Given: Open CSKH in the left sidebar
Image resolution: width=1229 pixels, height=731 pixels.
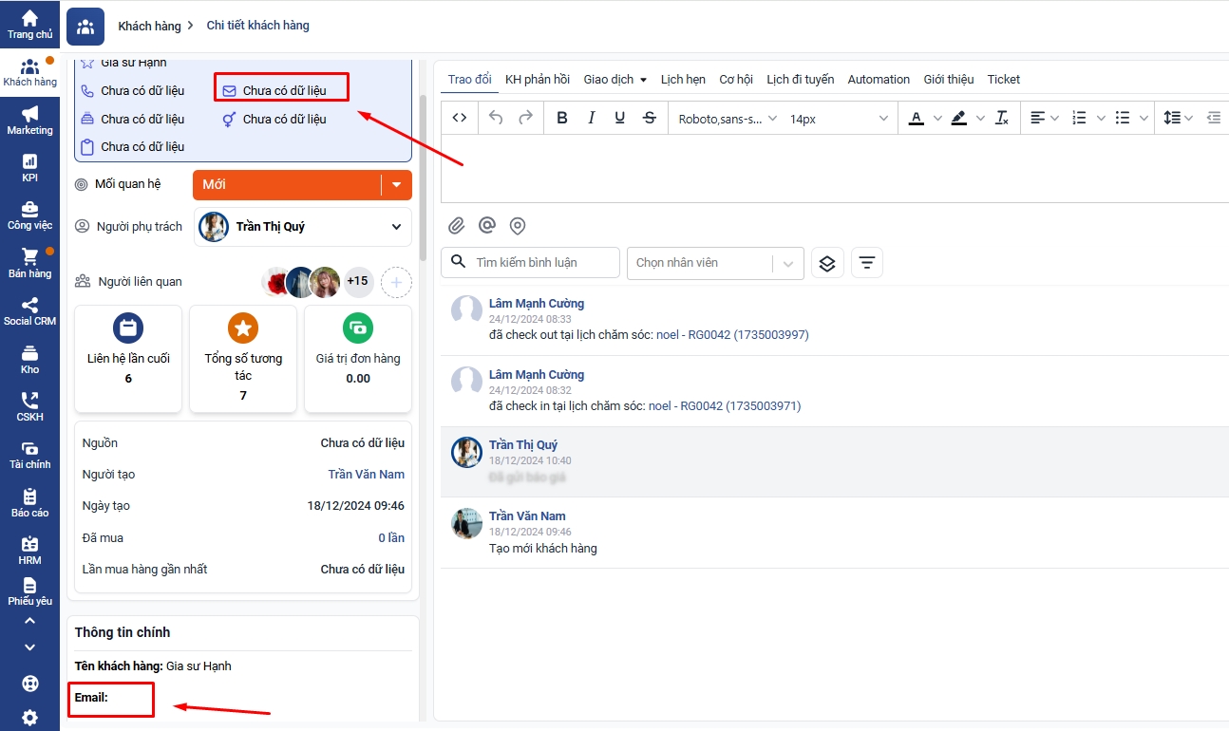Looking at the screenshot, I should coord(29,406).
